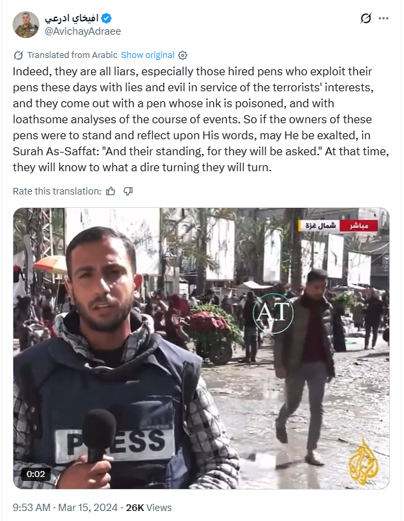Open the 26K Views count
Screen dimensions: 404x521
[149, 508]
